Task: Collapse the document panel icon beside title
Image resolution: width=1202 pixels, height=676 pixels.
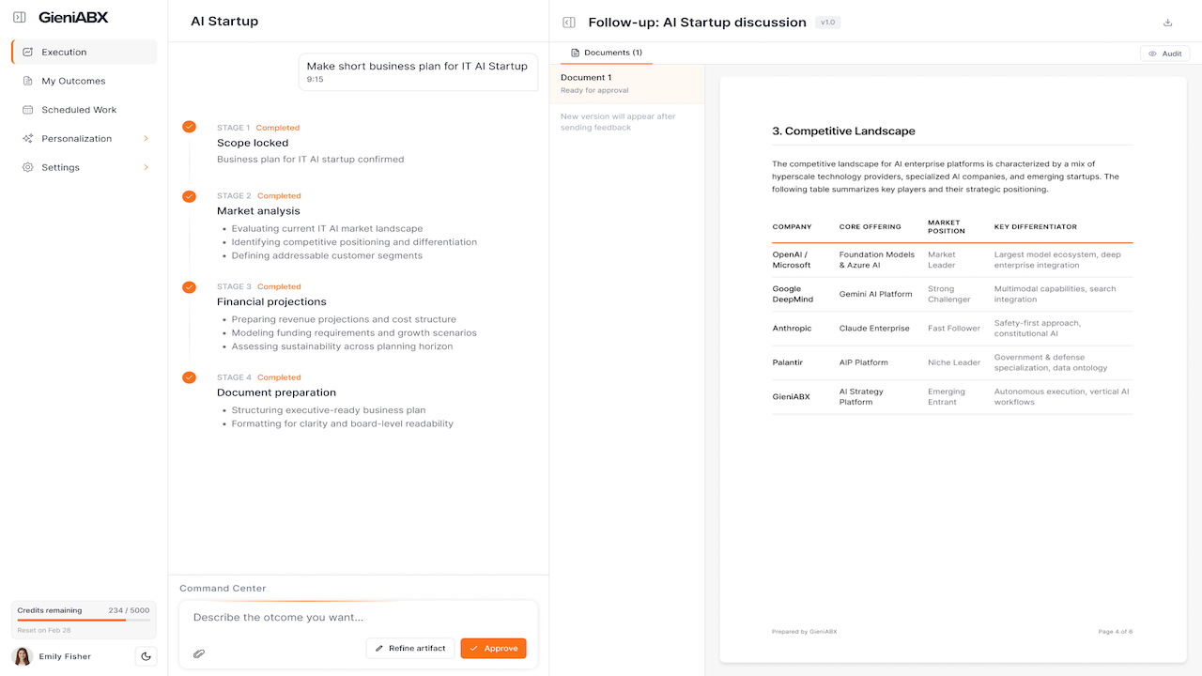Action: click(x=568, y=23)
